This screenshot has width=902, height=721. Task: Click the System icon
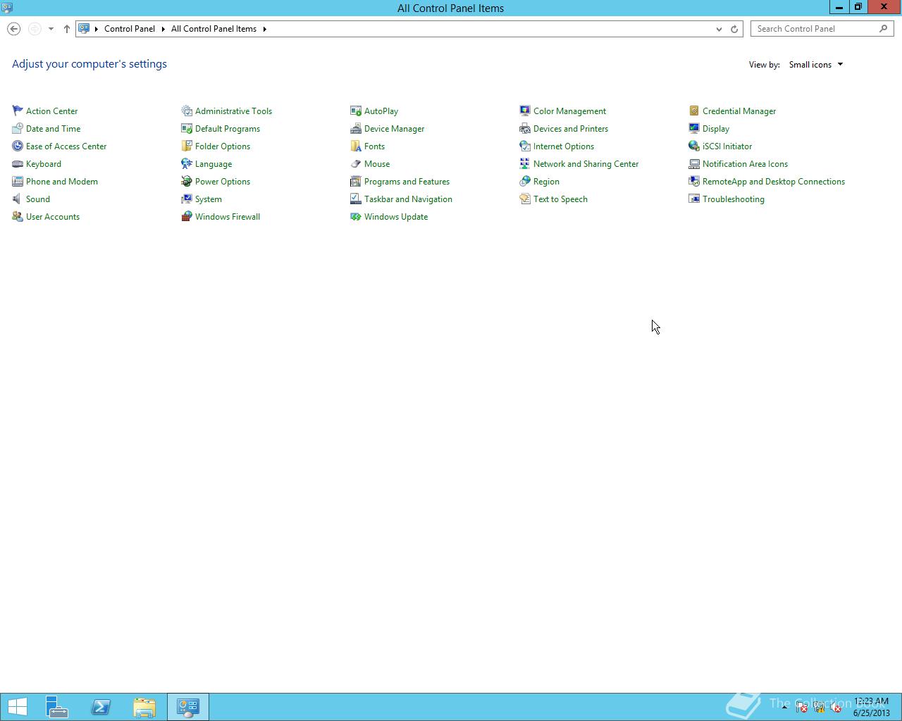point(187,199)
